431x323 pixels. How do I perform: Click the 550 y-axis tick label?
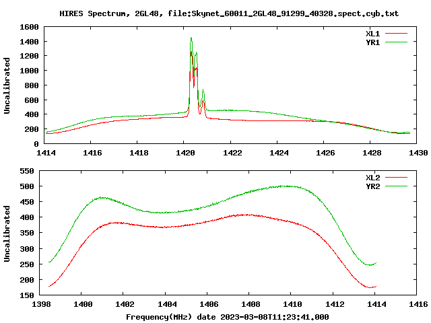coord(27,171)
